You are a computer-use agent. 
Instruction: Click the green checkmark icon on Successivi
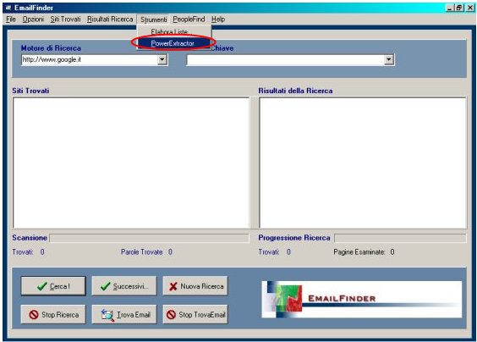(105, 286)
